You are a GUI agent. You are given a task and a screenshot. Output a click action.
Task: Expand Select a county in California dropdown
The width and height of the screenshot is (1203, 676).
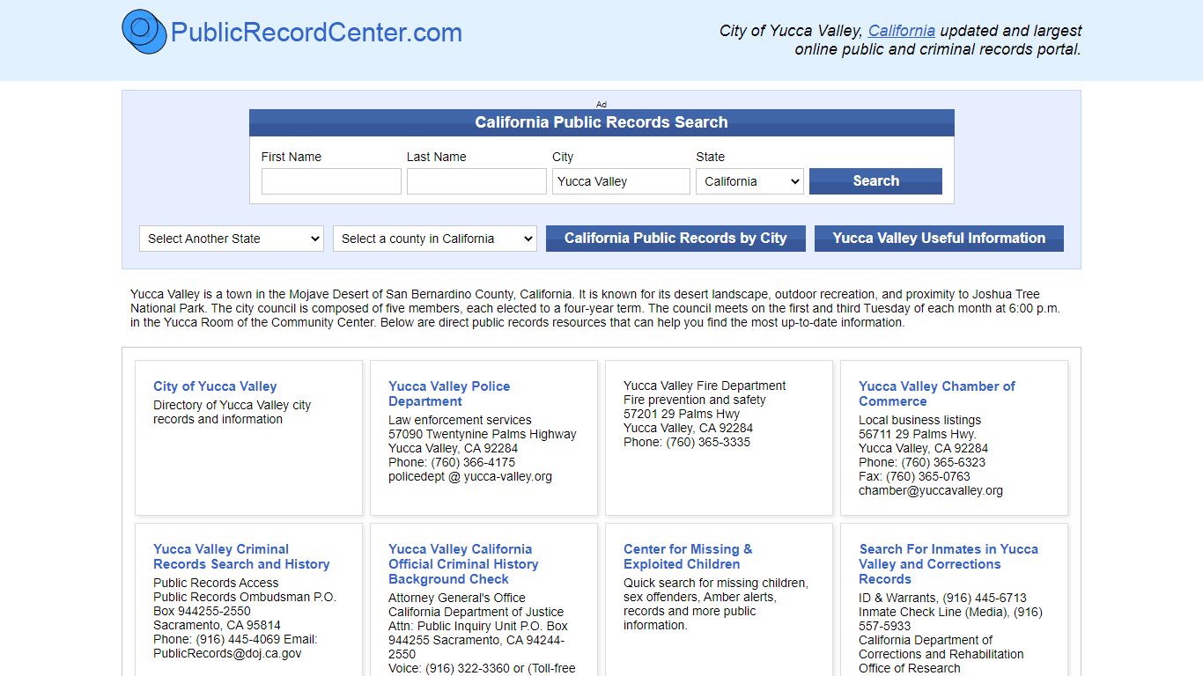click(435, 239)
